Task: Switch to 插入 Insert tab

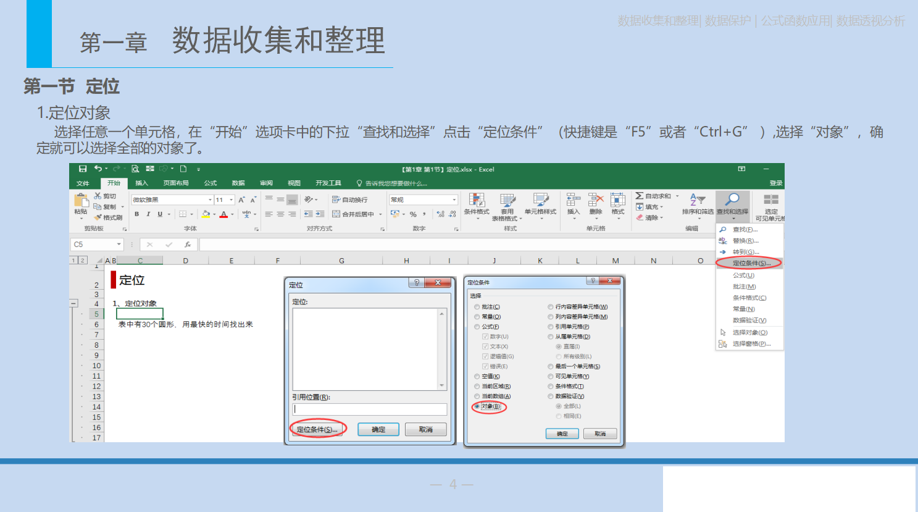Action: pos(141,183)
